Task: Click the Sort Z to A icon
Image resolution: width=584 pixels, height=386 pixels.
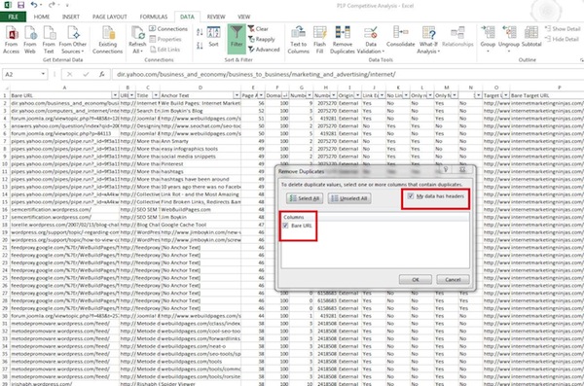Action: click(x=200, y=46)
